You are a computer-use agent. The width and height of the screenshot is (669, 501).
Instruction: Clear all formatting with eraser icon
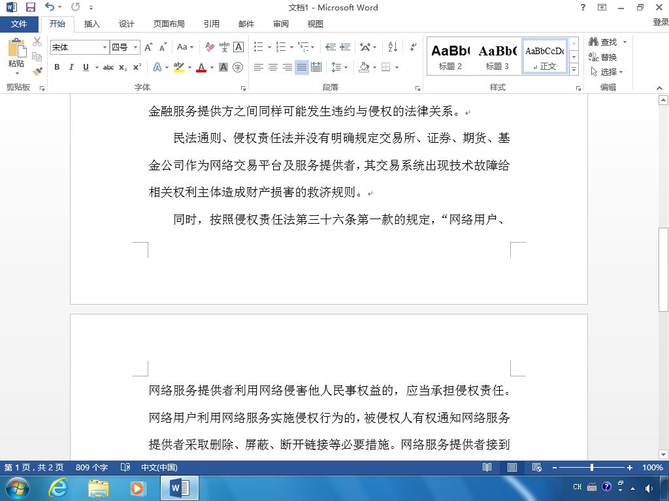click(x=210, y=47)
